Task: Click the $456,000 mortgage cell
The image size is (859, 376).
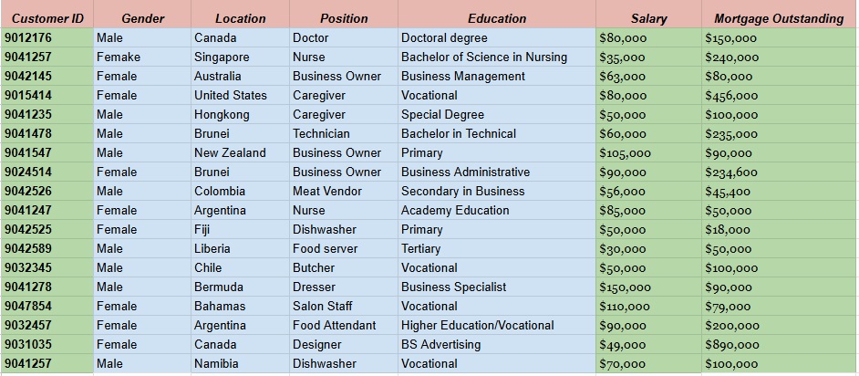Action: point(780,96)
